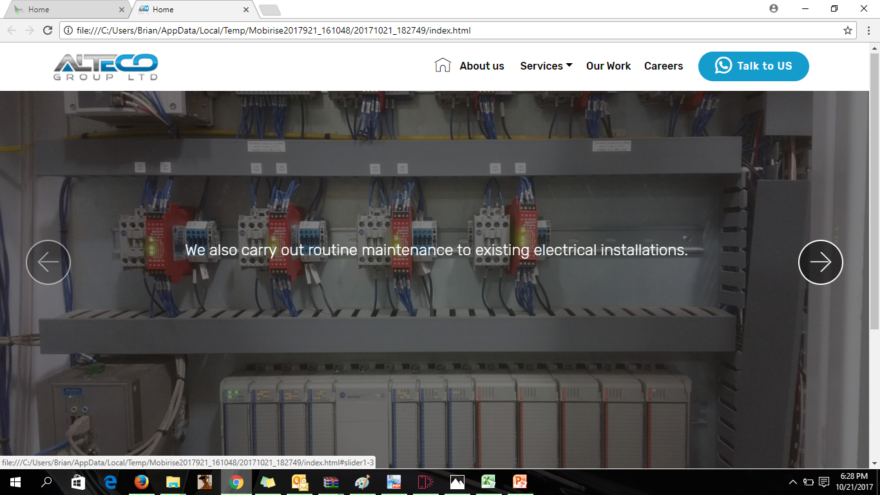Screen dimensions: 880x495
Task: Open the game icon with hat character in taskbar
Action: [204, 482]
